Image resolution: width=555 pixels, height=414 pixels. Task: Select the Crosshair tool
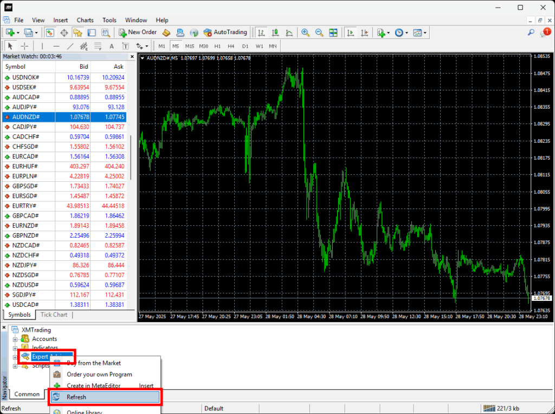point(24,46)
